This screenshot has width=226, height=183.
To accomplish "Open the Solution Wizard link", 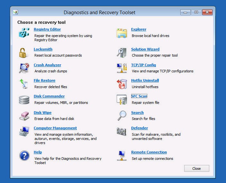I will click(x=145, y=49).
